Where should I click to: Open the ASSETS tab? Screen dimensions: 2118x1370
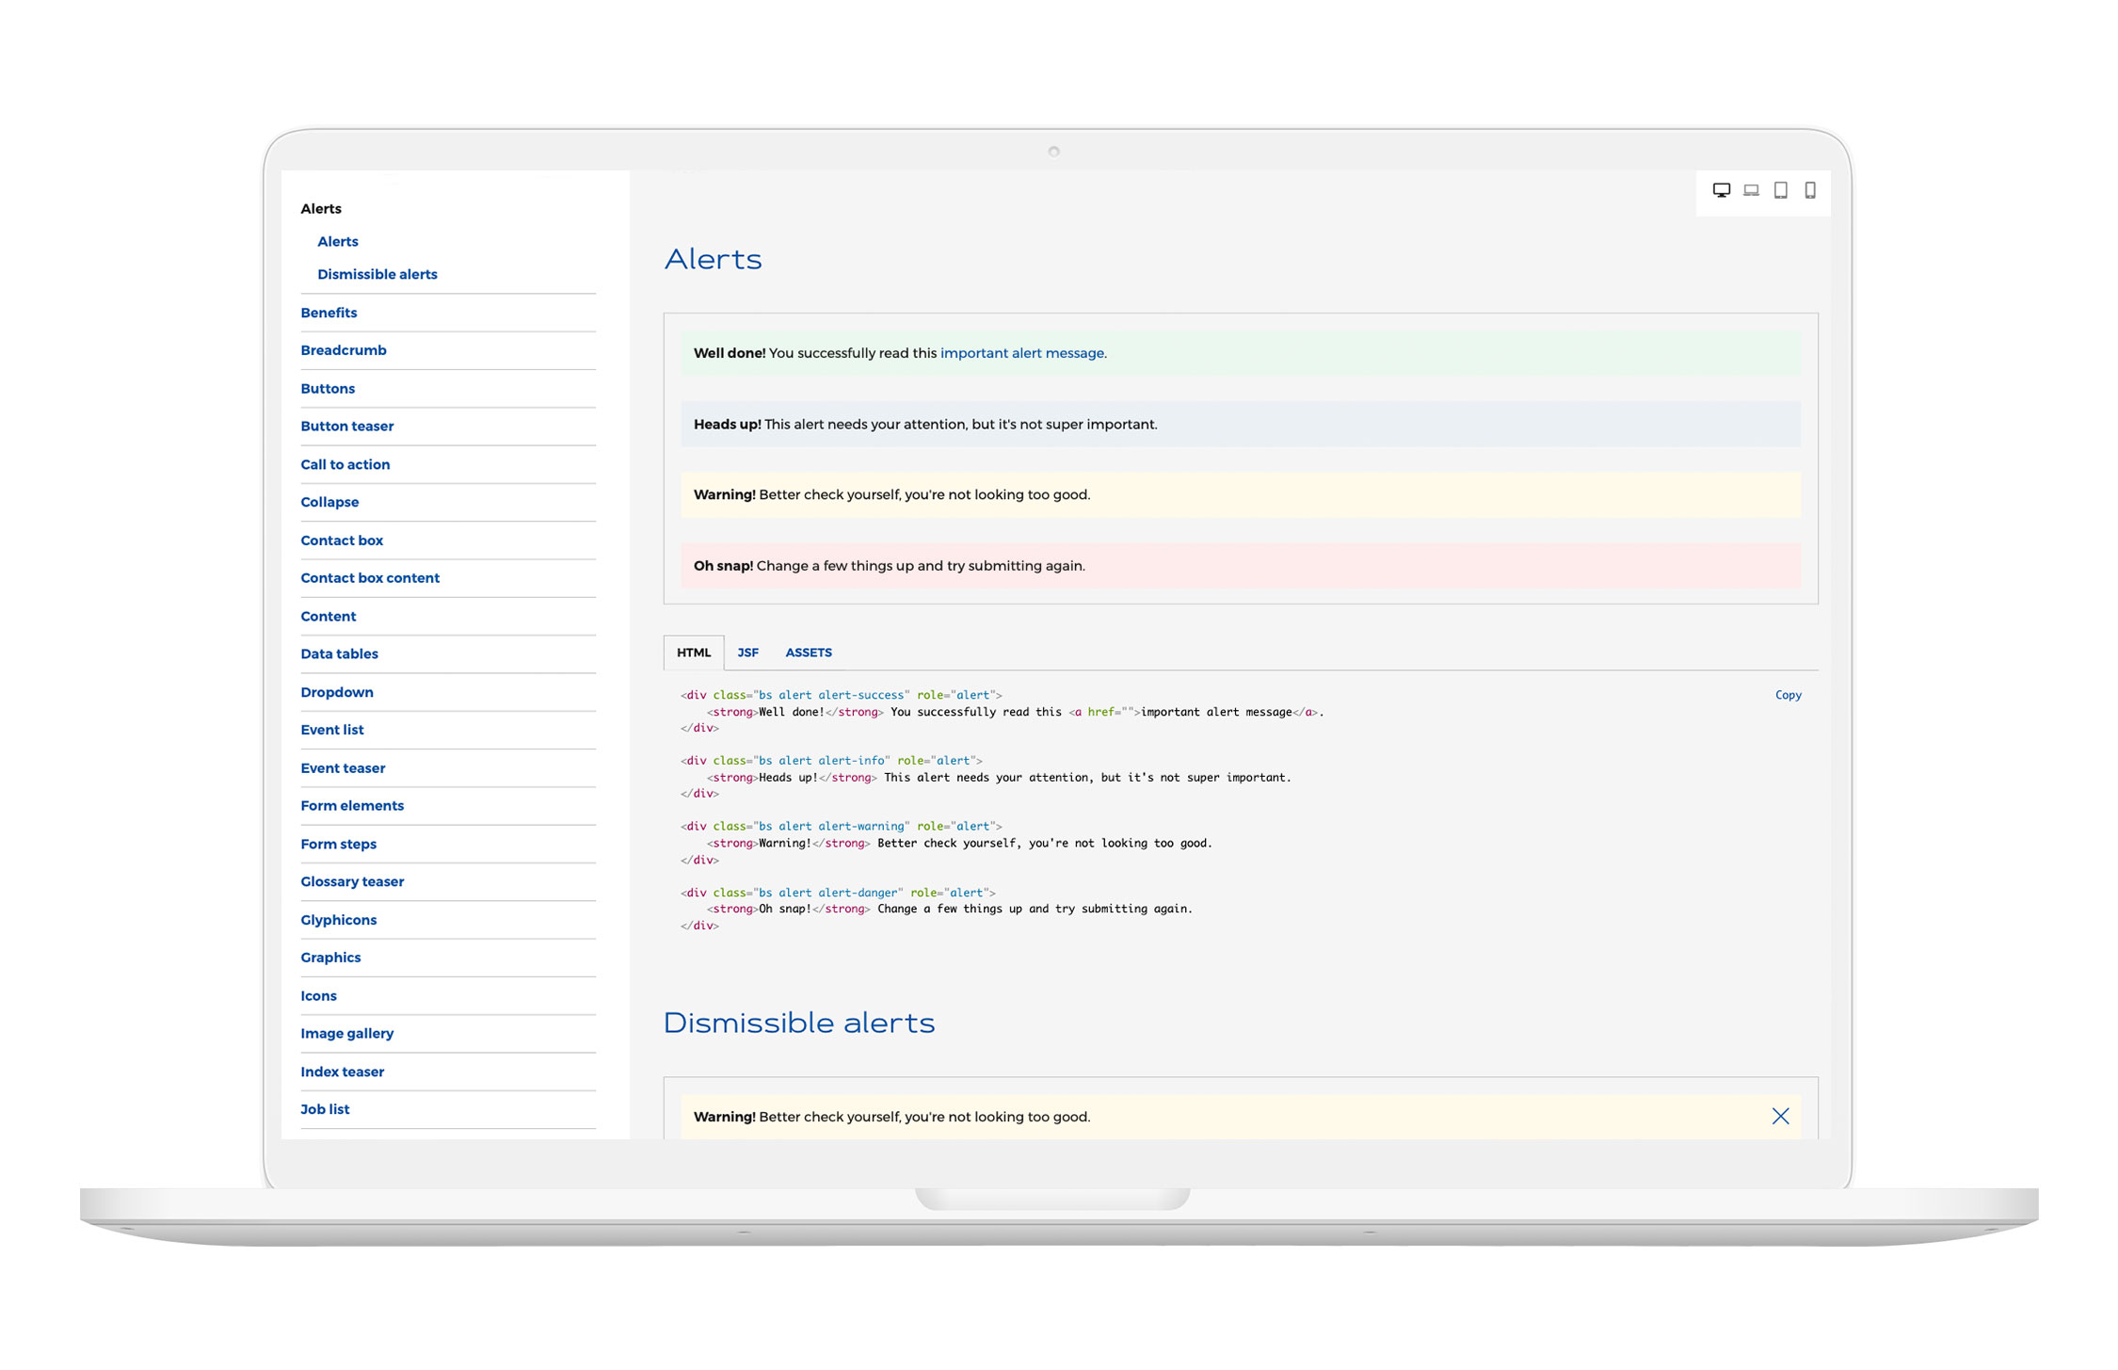[x=810, y=652]
